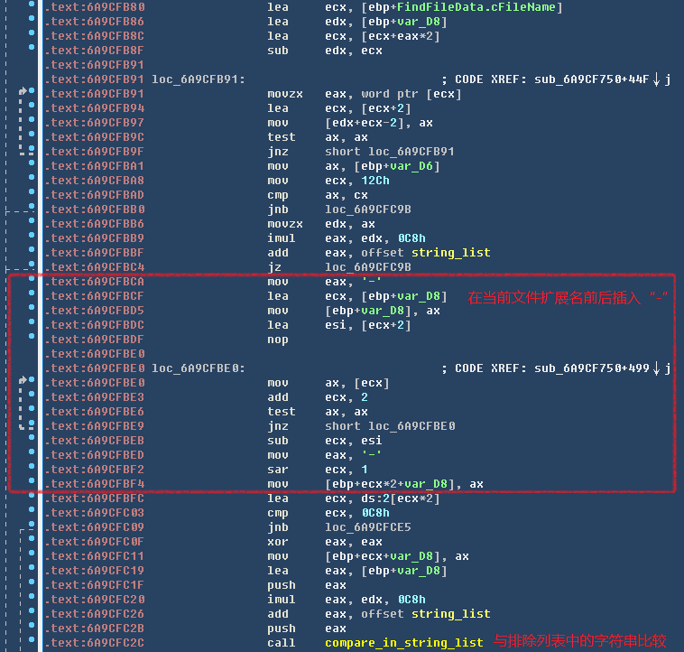Click operand ds:2[ecx*2]
Image resolution: width=684 pixels, height=652 pixels.
[x=401, y=498]
